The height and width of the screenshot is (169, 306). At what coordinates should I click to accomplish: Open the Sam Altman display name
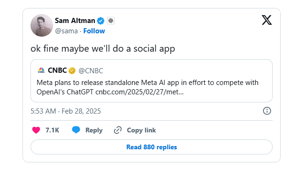coord(75,21)
